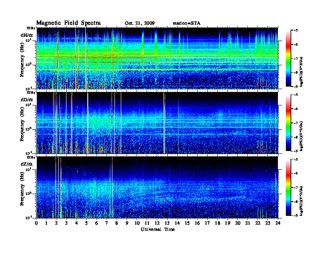Click the 32Hz tick label of dH/dt panel
331x256 pixels.
point(31,28)
